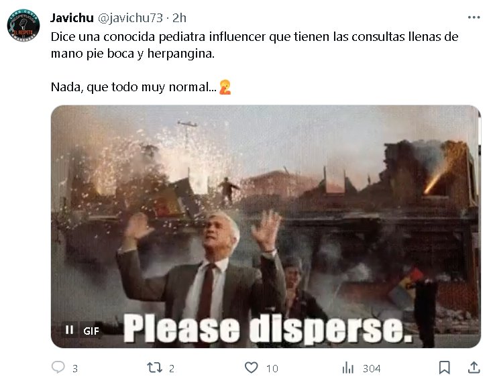Click the GIF label badge
491x385 pixels.
[x=91, y=331]
